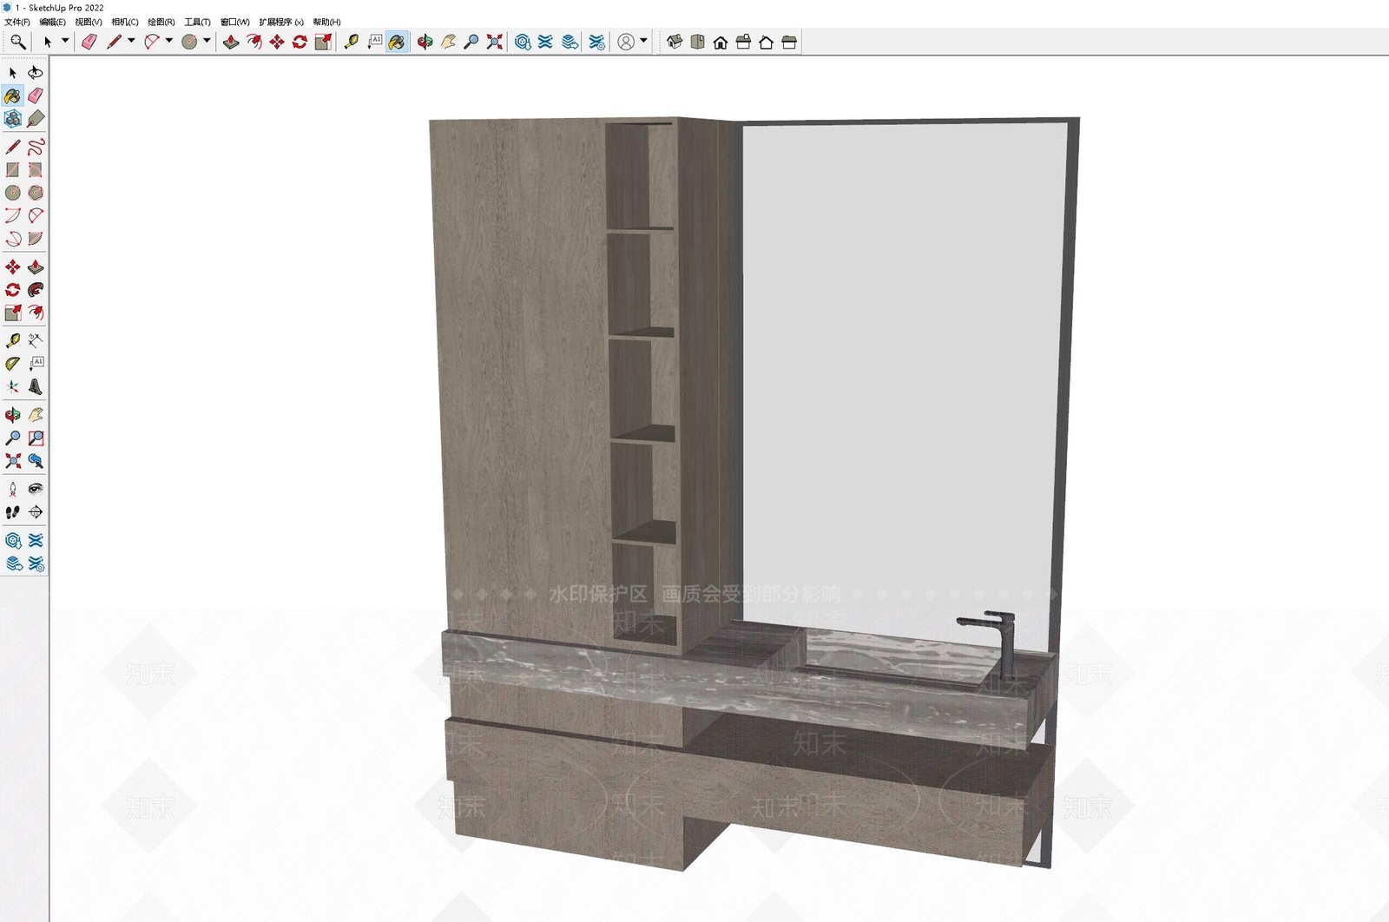Activate the Section Plane tool

pos(36,512)
